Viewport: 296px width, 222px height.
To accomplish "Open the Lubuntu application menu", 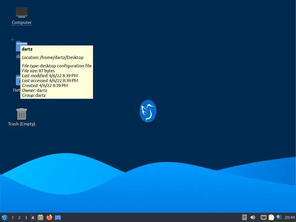I will coord(5,217).
